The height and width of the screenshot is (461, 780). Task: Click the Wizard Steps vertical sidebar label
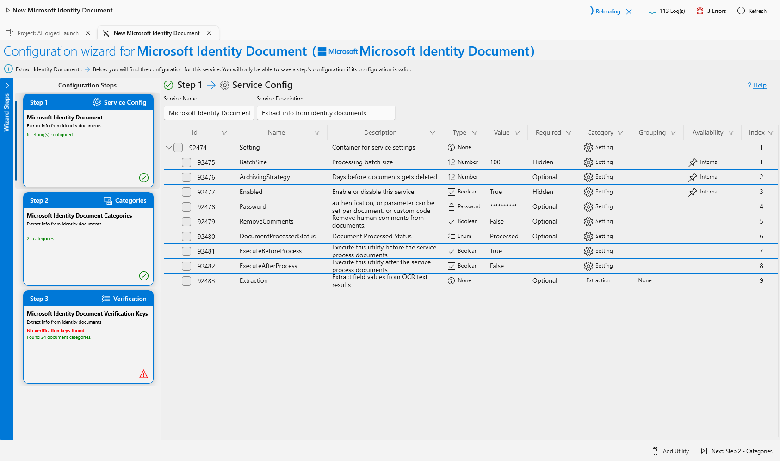(x=6, y=112)
